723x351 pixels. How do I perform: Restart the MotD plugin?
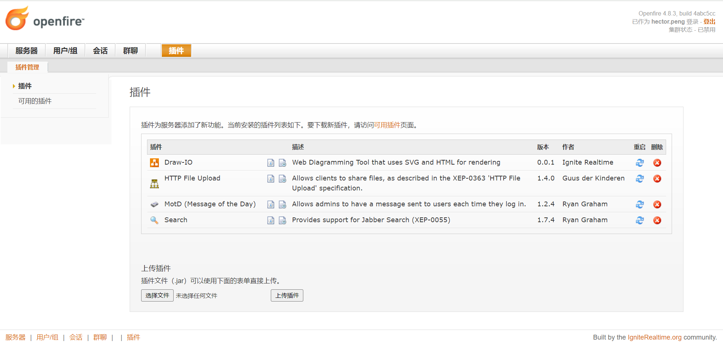[640, 204]
